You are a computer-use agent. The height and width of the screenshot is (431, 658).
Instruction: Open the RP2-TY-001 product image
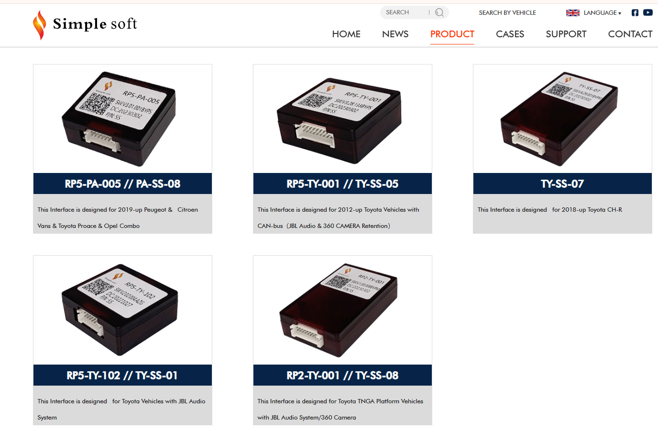342,310
